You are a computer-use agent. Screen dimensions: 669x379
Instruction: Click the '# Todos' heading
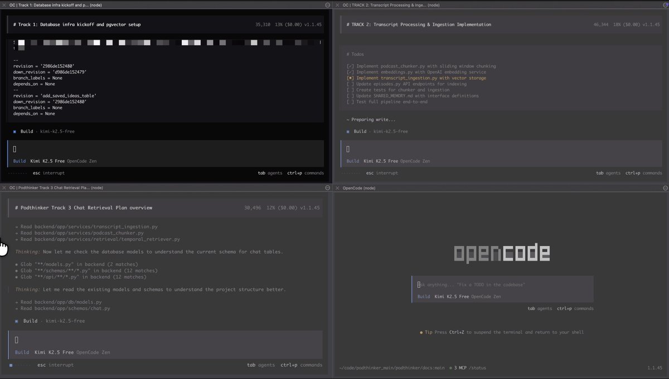pos(355,54)
